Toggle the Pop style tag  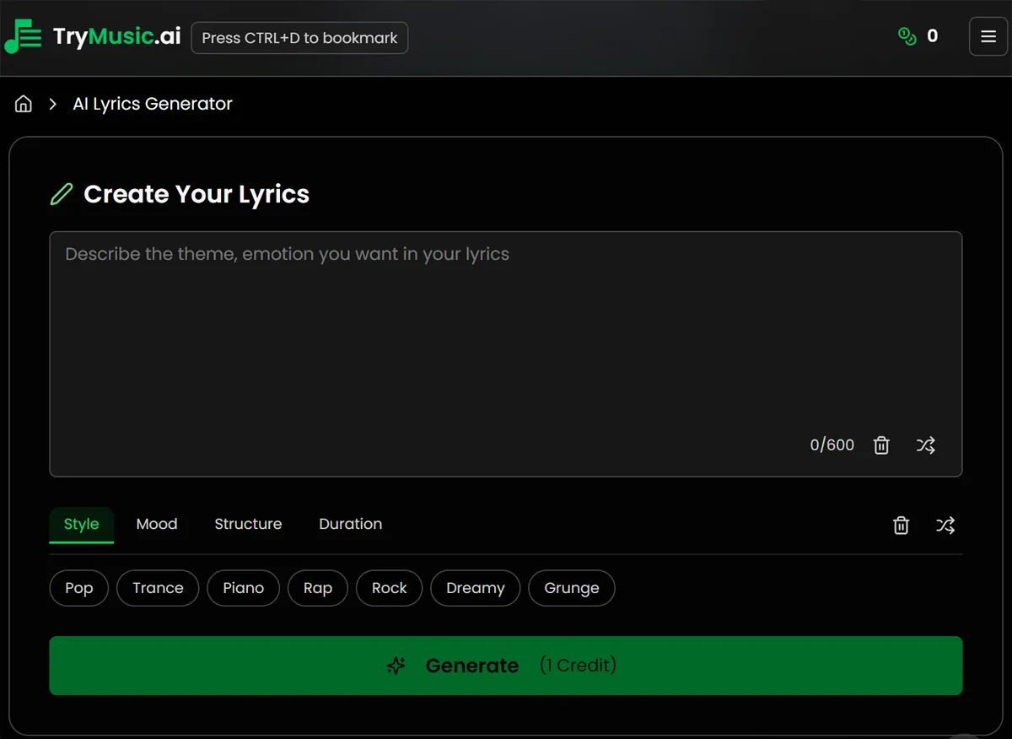78,588
